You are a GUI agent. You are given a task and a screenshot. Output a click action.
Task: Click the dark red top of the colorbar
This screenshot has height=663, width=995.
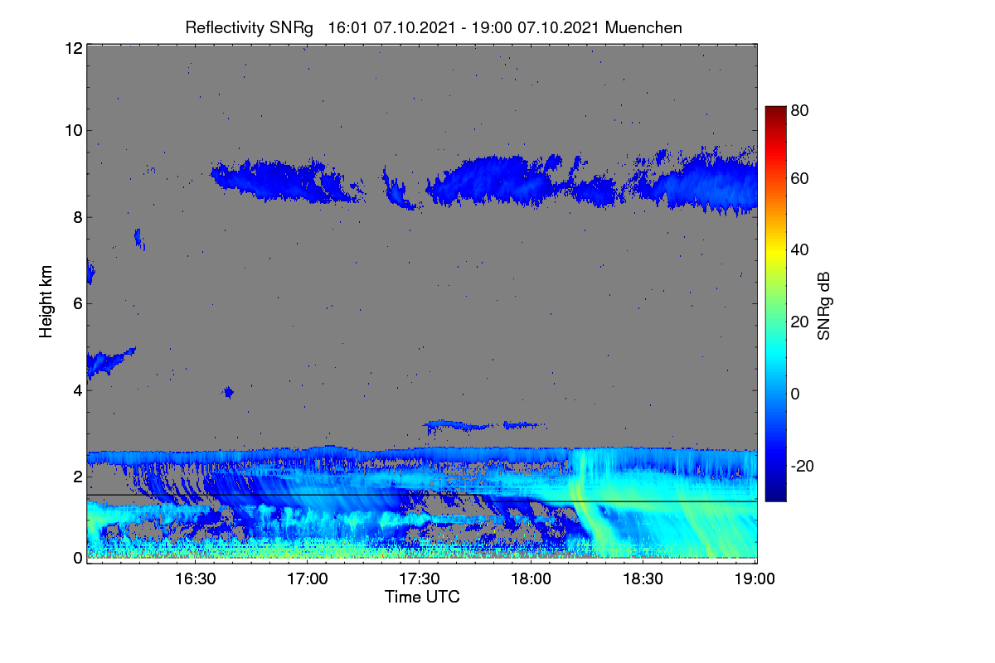pyautogui.click(x=775, y=111)
